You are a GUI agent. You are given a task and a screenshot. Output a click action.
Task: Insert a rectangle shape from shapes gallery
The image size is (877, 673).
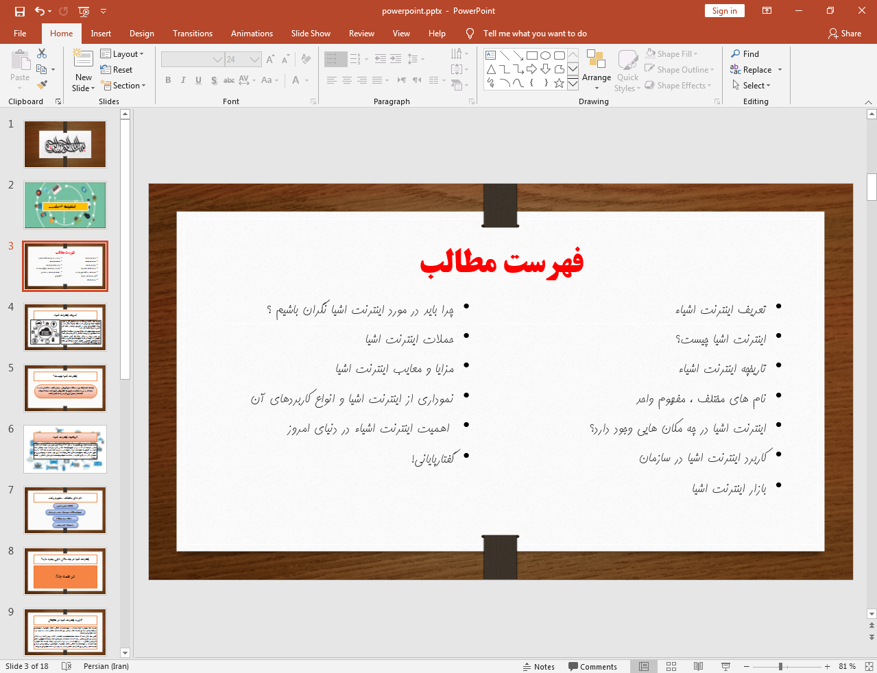pos(532,56)
